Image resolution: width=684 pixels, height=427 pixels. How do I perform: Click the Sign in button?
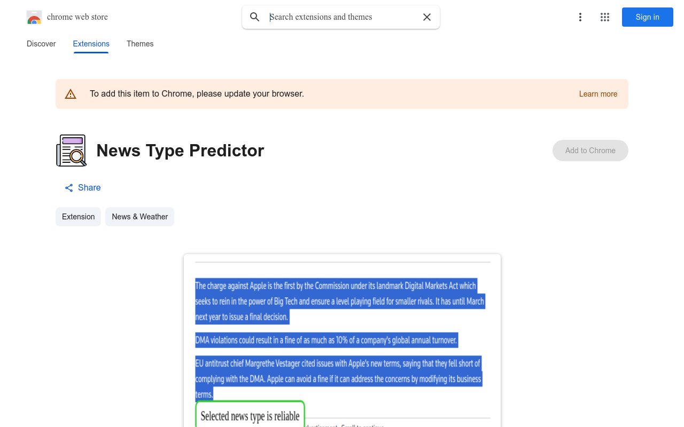click(x=647, y=17)
